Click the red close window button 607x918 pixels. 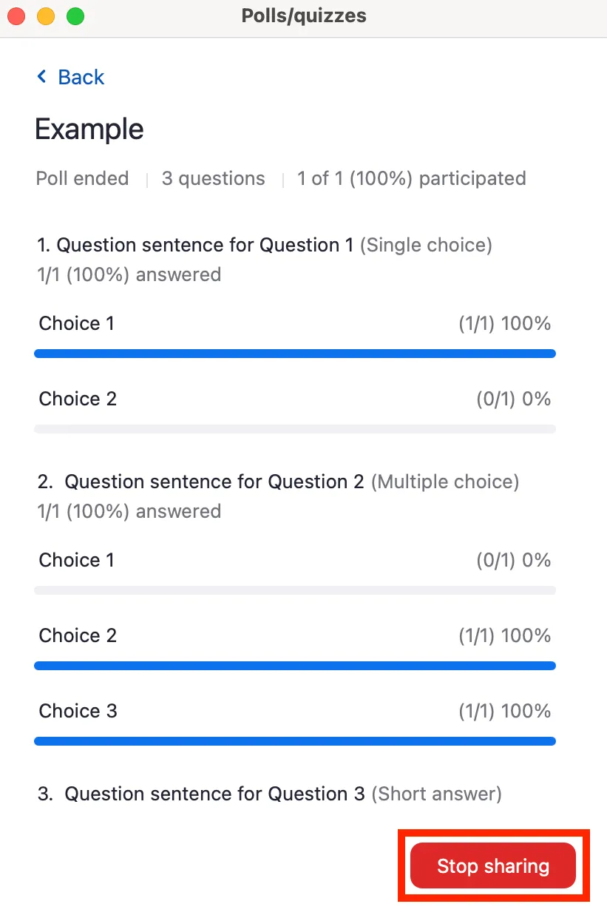[x=17, y=15]
